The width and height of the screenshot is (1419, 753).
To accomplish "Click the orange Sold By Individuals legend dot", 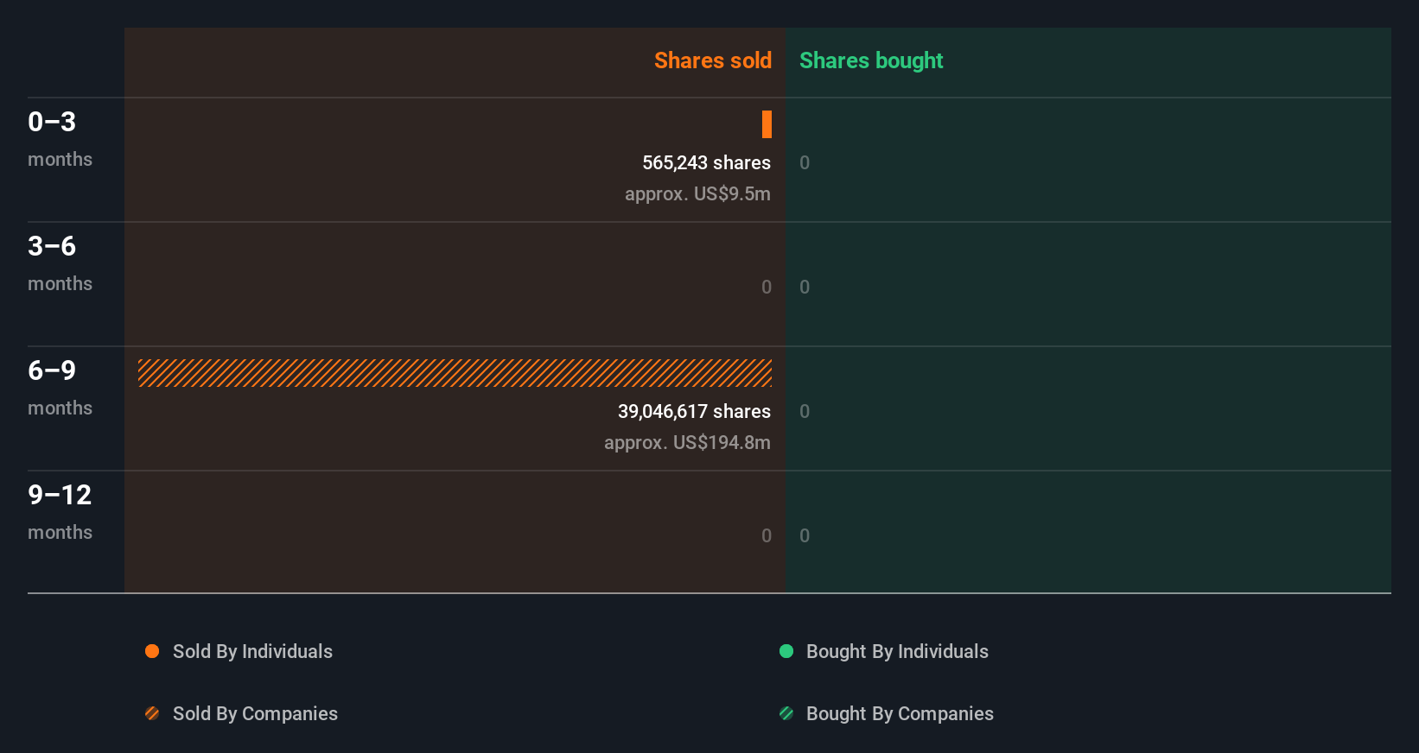I will (152, 651).
